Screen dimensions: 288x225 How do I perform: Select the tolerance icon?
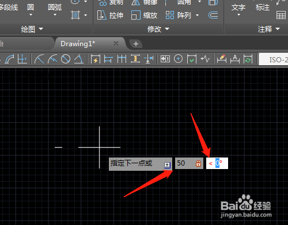[x=165, y=59]
